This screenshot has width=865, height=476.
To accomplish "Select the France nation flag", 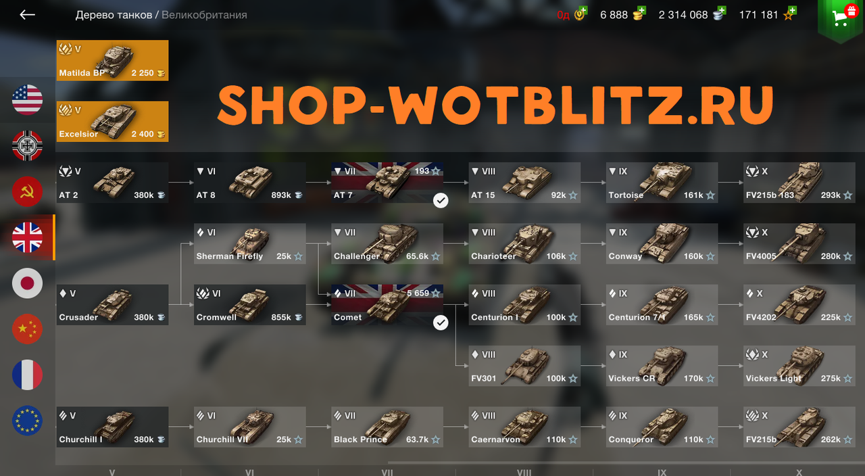I will (x=28, y=375).
